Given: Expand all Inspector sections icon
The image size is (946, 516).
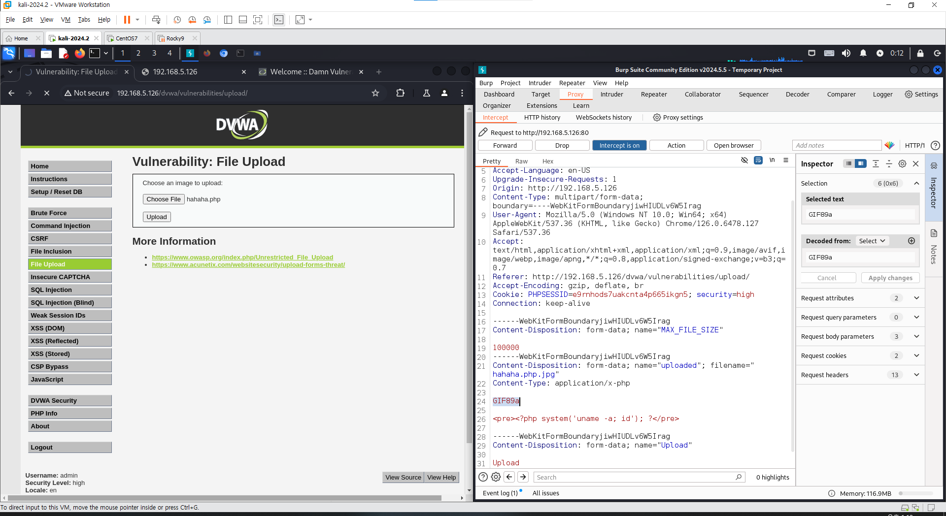Looking at the screenshot, I should 876,164.
